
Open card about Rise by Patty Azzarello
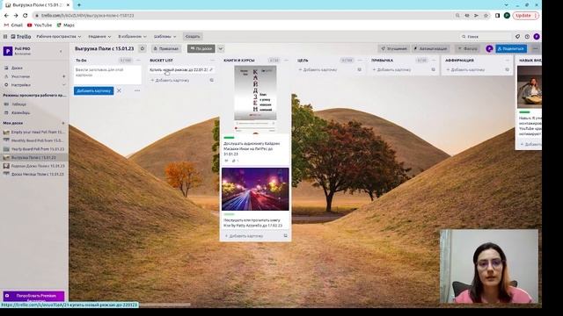pyautogui.click(x=252, y=223)
